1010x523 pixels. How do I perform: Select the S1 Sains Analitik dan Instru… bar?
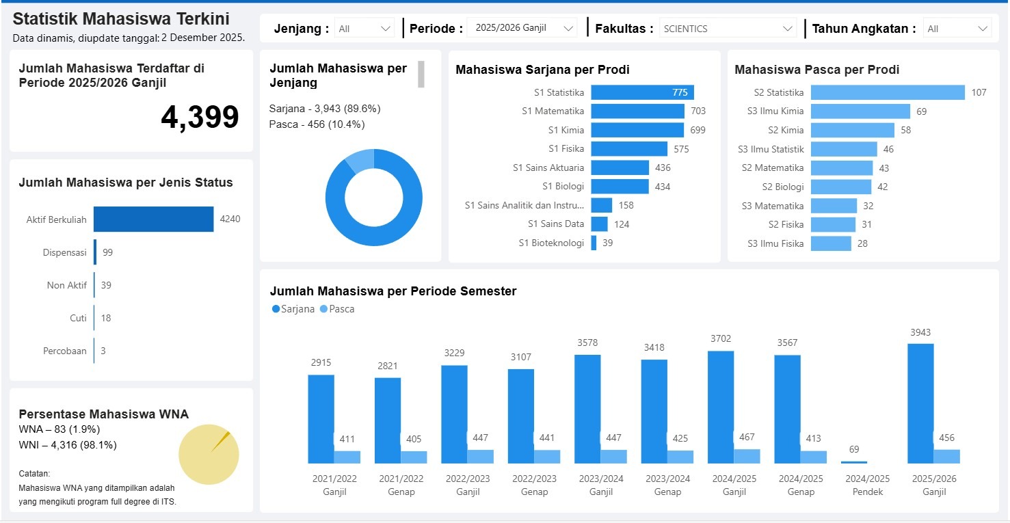point(602,205)
